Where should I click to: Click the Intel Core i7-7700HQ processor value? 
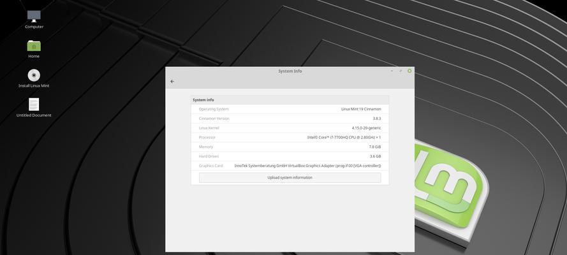(344, 138)
